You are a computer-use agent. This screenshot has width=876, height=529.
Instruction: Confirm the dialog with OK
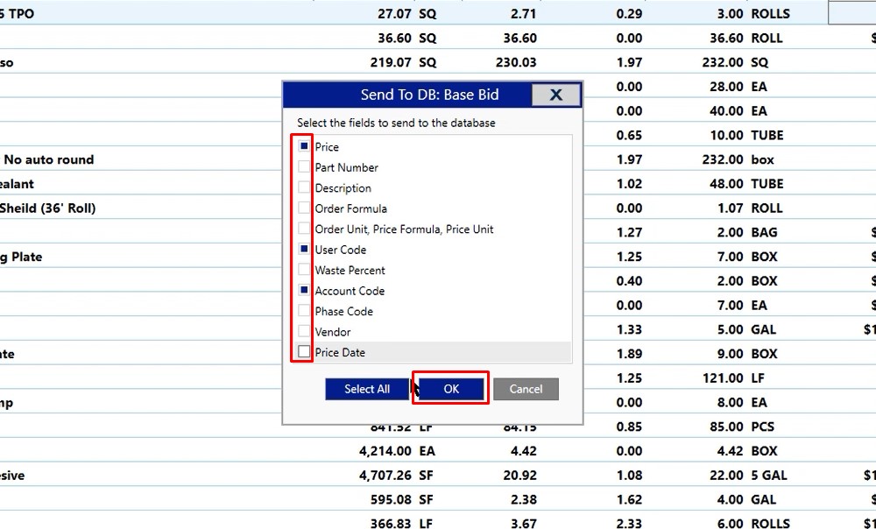coord(451,389)
